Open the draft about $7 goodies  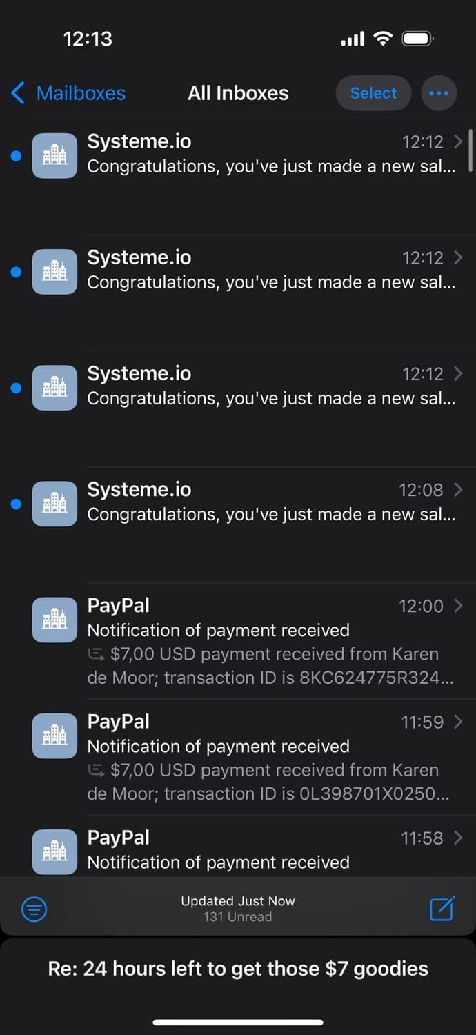(238, 969)
